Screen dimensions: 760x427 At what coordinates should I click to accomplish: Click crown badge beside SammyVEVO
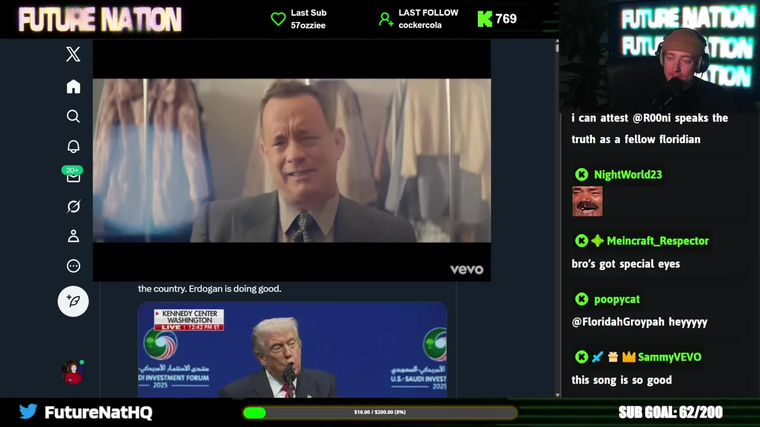tap(629, 357)
